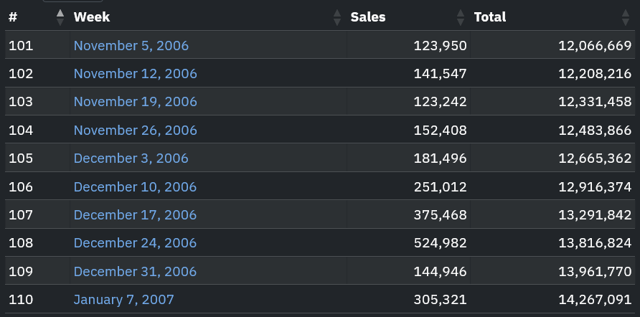The image size is (640, 317).
Task: Select the December 17, 2006 link
Action: (135, 215)
